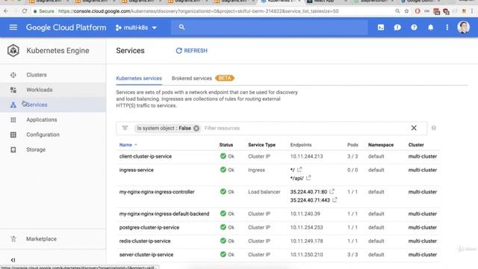
Task: Click the 10.11.244.213 endpoint value
Action: tap(306, 156)
